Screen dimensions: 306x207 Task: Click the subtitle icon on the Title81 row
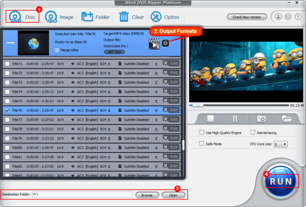[x=120, y=157]
